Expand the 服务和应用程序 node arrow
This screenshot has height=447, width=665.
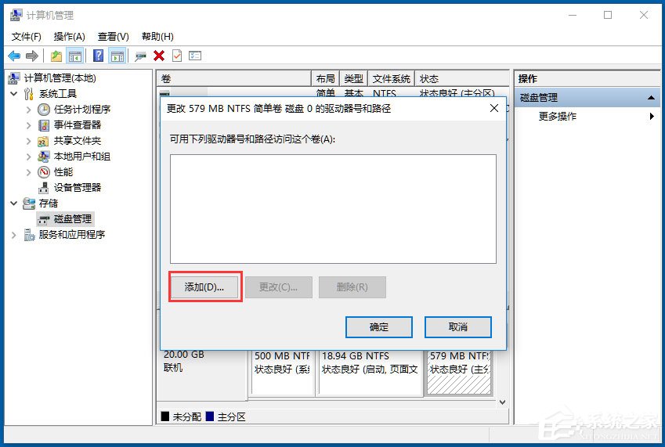point(14,235)
